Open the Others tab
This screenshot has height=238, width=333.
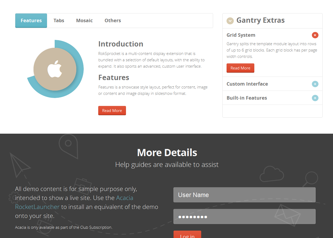tap(113, 21)
